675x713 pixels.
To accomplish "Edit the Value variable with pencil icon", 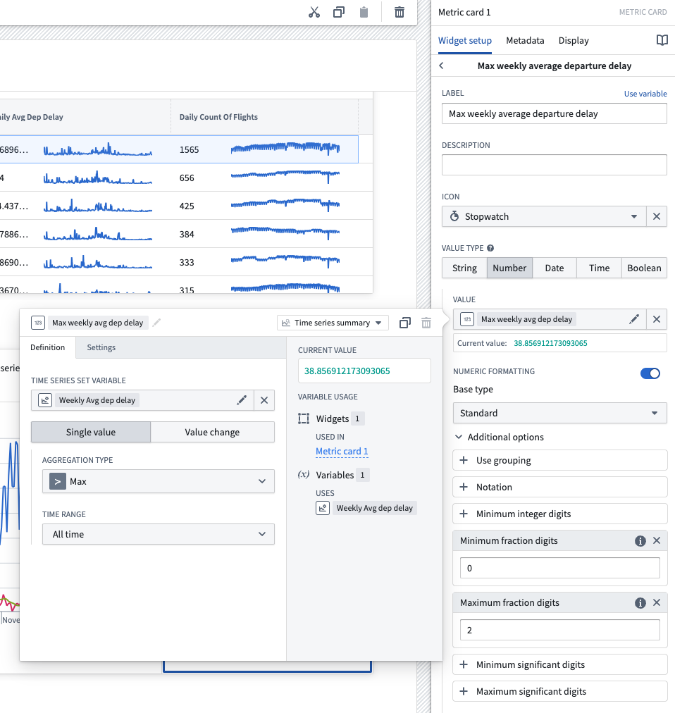I will [x=634, y=319].
